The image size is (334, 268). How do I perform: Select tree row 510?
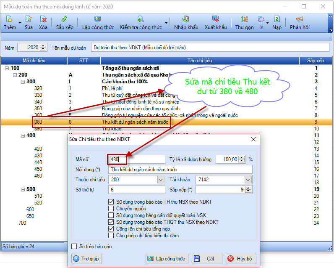click(38, 196)
